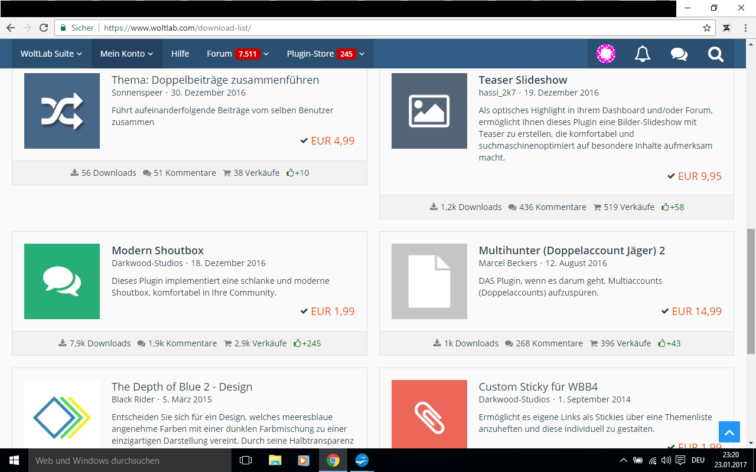
Task: Click the Thema: Doppelbeiträge zusammenführen title
Action: [215, 80]
